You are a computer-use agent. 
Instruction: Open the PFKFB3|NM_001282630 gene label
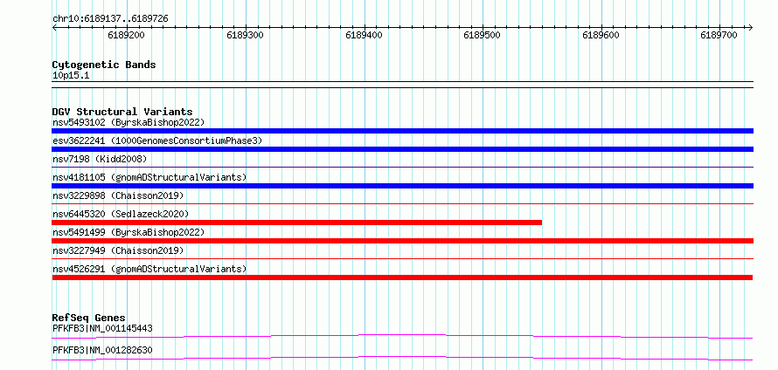point(102,350)
